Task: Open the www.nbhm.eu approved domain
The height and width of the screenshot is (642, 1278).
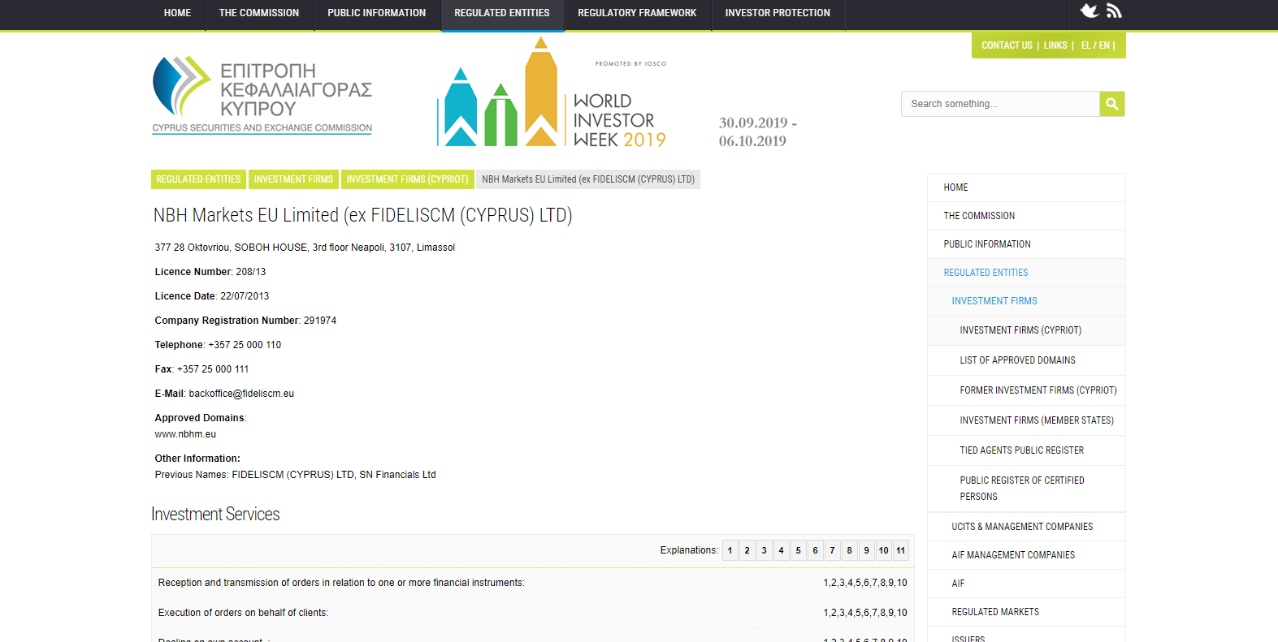Action: click(185, 434)
